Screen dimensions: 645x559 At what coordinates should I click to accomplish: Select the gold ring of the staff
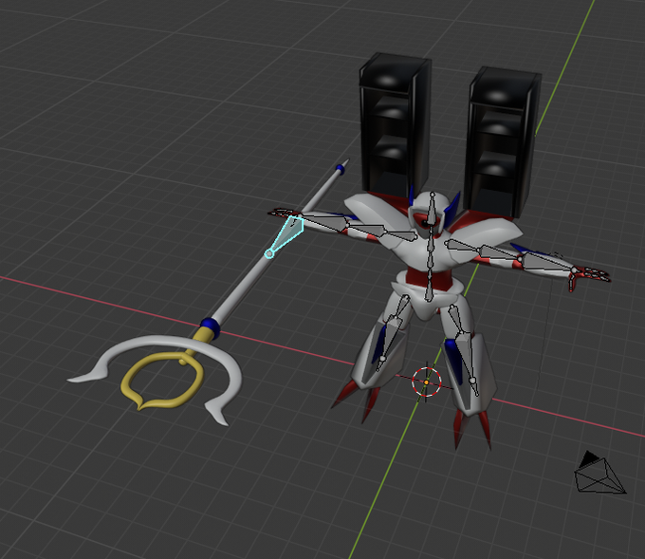162,381
